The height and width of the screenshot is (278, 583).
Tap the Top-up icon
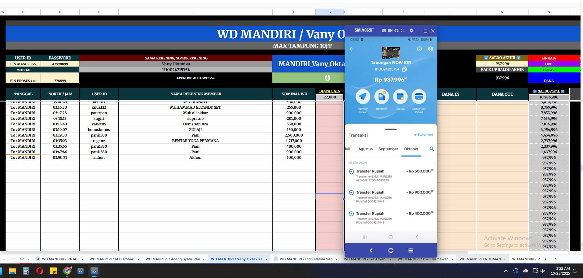point(400,97)
